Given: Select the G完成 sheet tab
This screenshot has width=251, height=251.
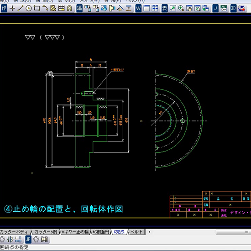Looking at the screenshot, I should click(x=119, y=232).
